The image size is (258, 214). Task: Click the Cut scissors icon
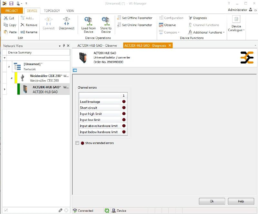(x=6, y=18)
